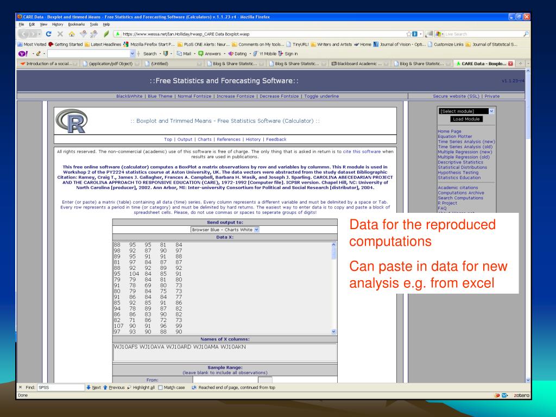Click the Find text field containing SPSS
Image resolution: width=556 pixels, height=417 pixels.
click(61, 388)
